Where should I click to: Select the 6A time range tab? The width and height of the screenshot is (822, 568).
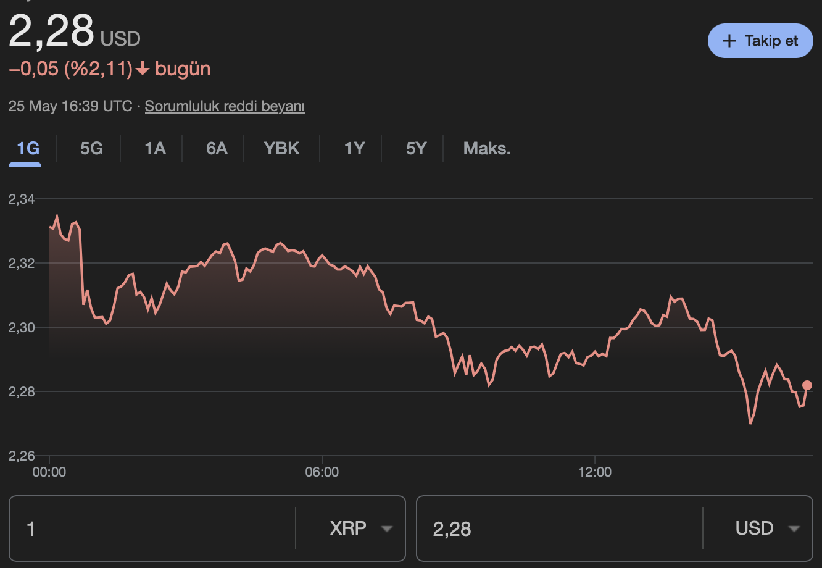[x=217, y=149]
